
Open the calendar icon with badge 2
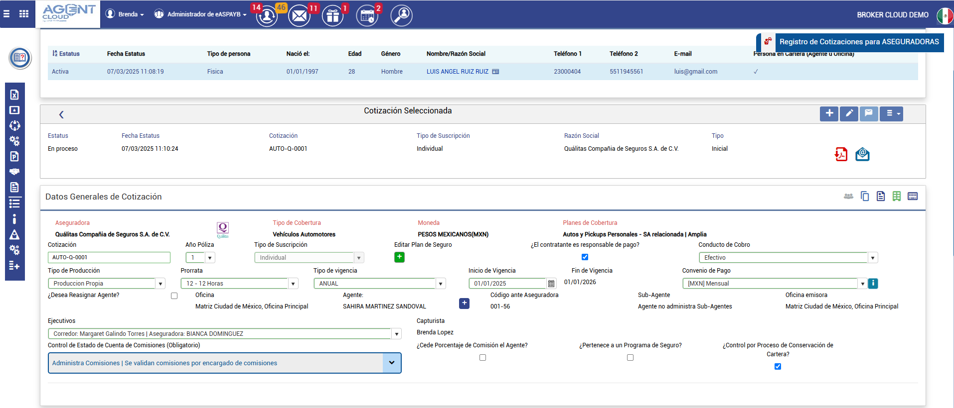[x=367, y=16]
